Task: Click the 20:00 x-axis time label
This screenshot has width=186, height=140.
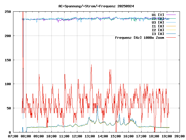Action: click(179, 136)
